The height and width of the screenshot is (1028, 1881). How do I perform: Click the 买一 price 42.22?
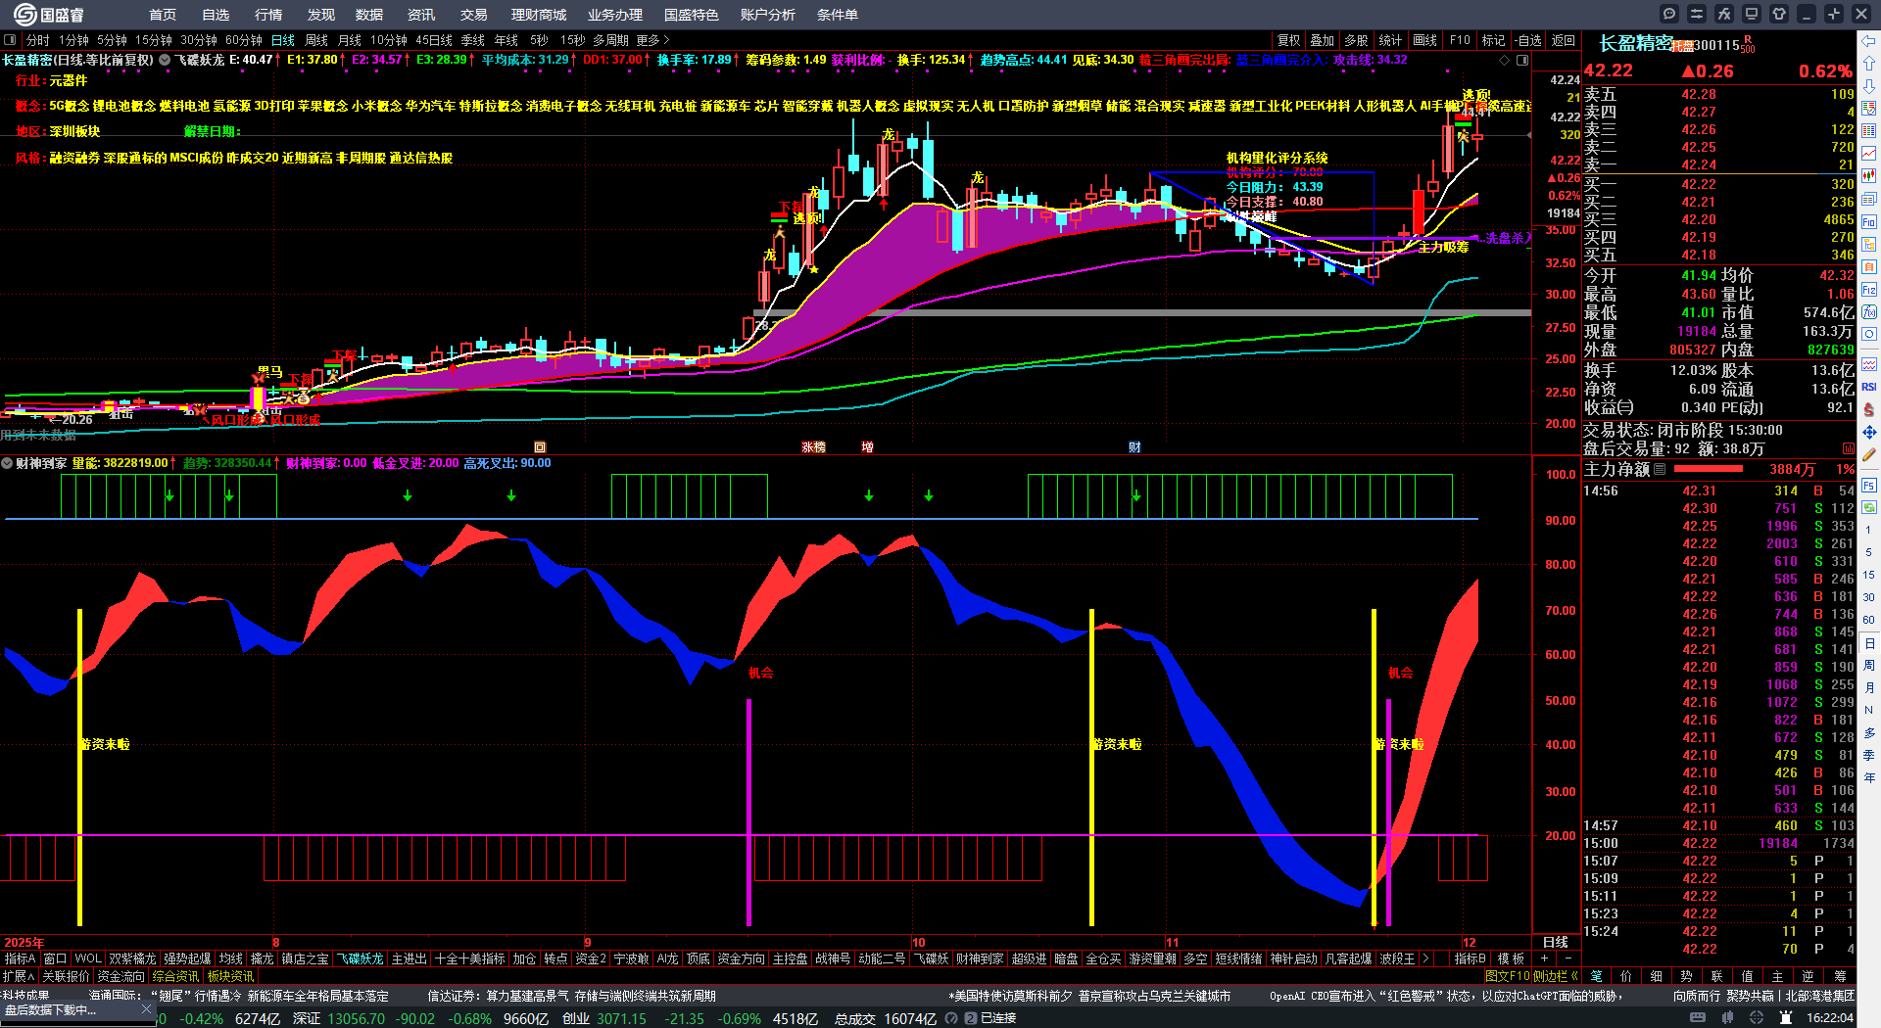[1699, 184]
